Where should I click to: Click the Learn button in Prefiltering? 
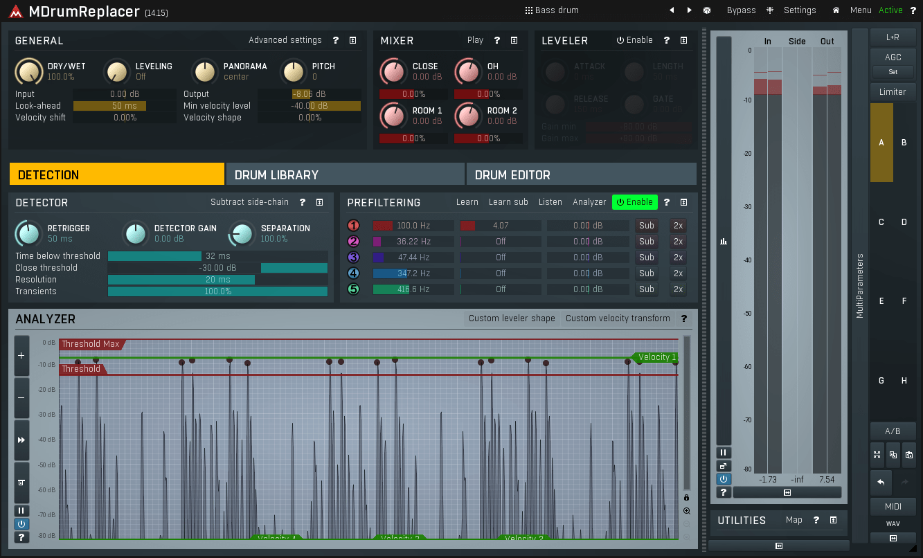tap(467, 202)
